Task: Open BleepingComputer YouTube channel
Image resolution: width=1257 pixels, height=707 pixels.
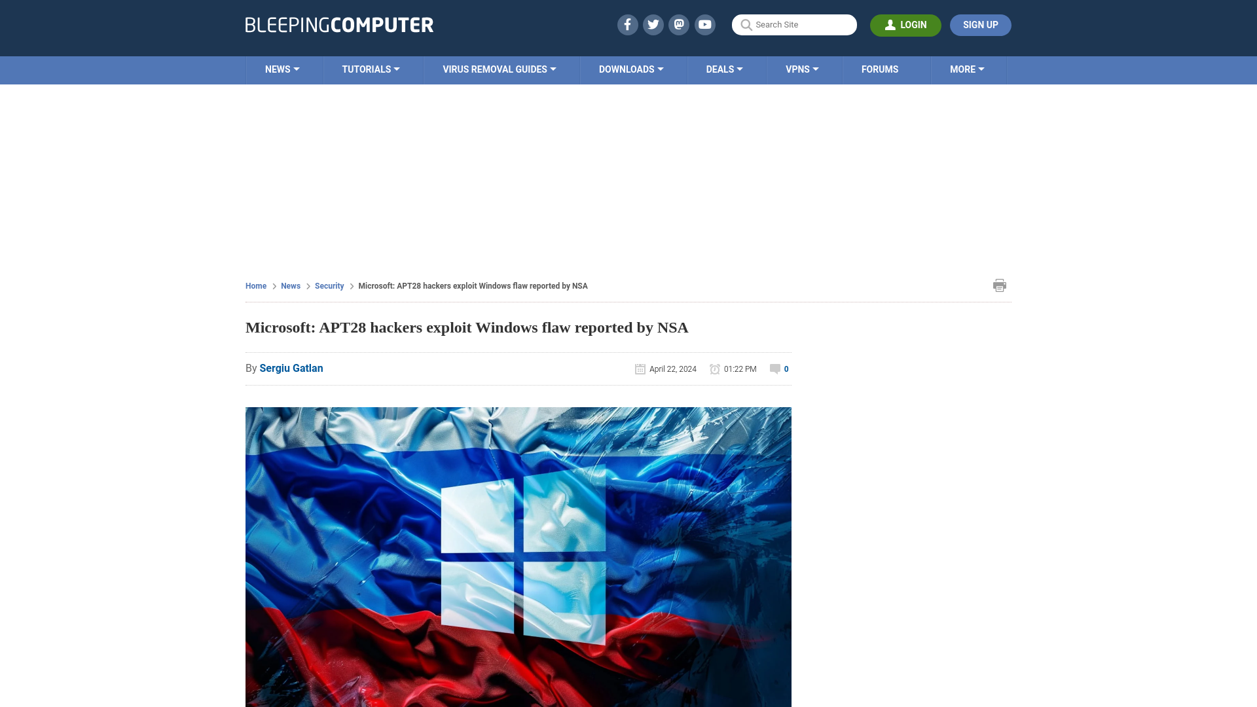Action: 705,24
